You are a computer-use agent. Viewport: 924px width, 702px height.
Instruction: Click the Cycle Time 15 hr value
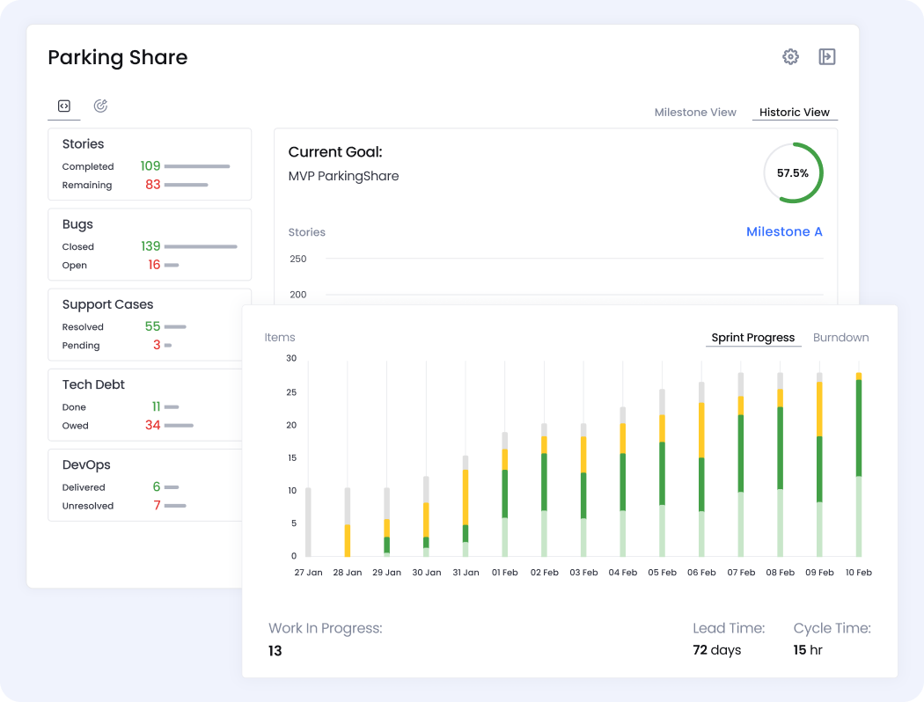pyautogui.click(x=807, y=650)
